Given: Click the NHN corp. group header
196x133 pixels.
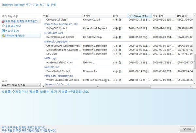Looking at the screenshot, I should click(x=50, y=58).
